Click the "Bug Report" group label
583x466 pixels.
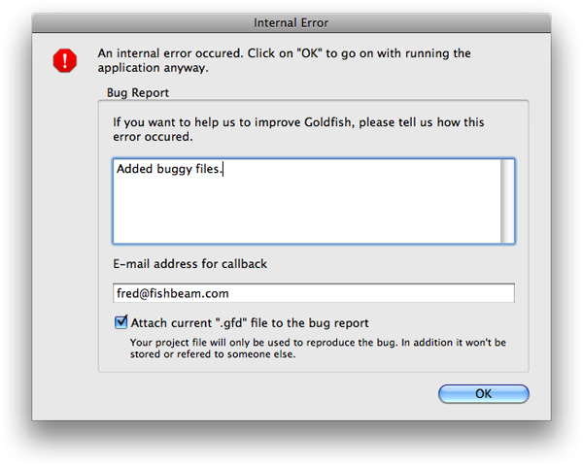pos(138,92)
